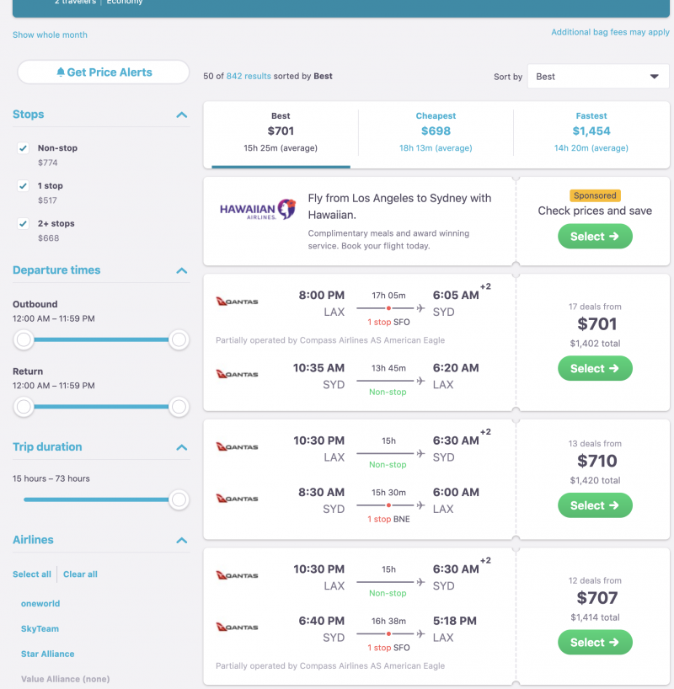Click the Trip duration slider handle

(x=179, y=499)
